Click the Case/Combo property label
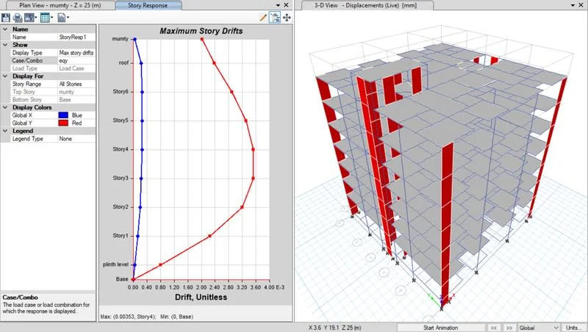This screenshot has width=588, height=332. tap(27, 61)
